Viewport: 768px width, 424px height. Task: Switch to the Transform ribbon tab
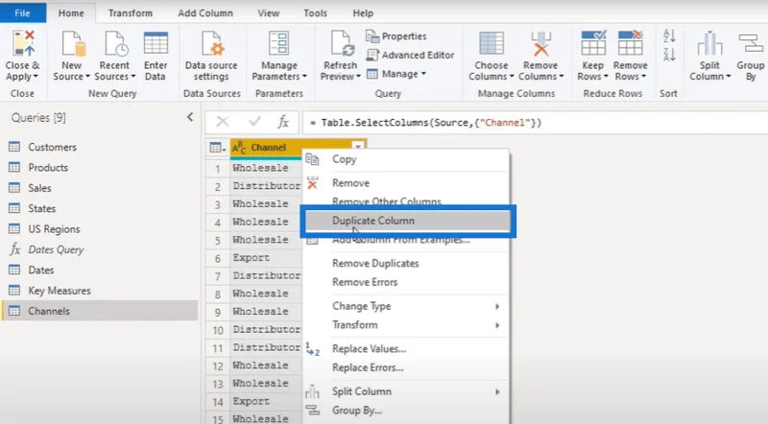[131, 13]
